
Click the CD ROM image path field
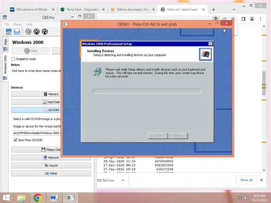click(37, 133)
